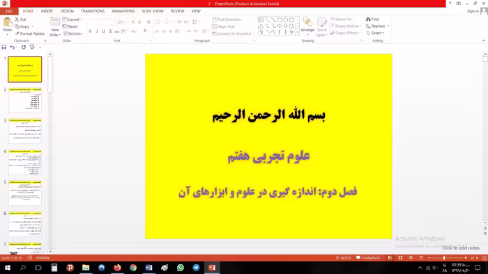Viewport: 488px width, 274px height.
Task: Open the Shape Fill dropdown
Action: [x=342, y=19]
